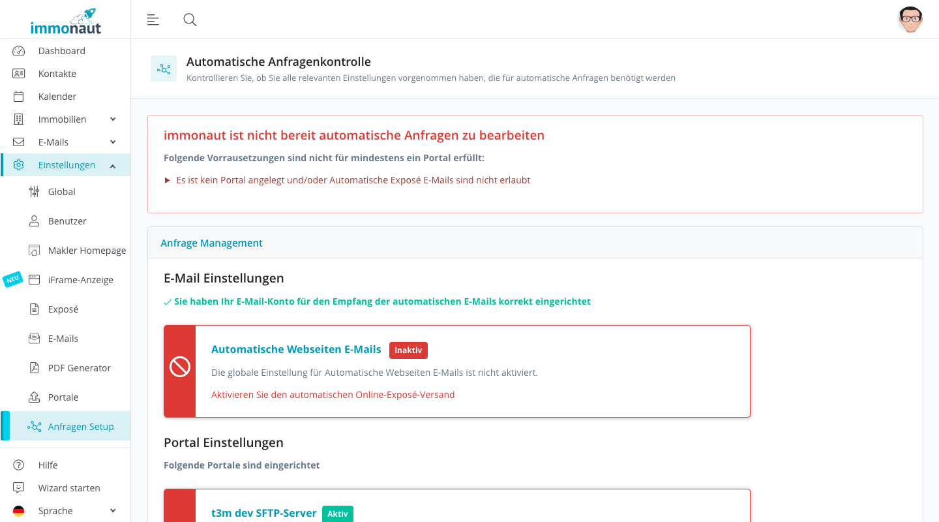
Task: Click the Wizard starten chat icon
Action: (18, 488)
